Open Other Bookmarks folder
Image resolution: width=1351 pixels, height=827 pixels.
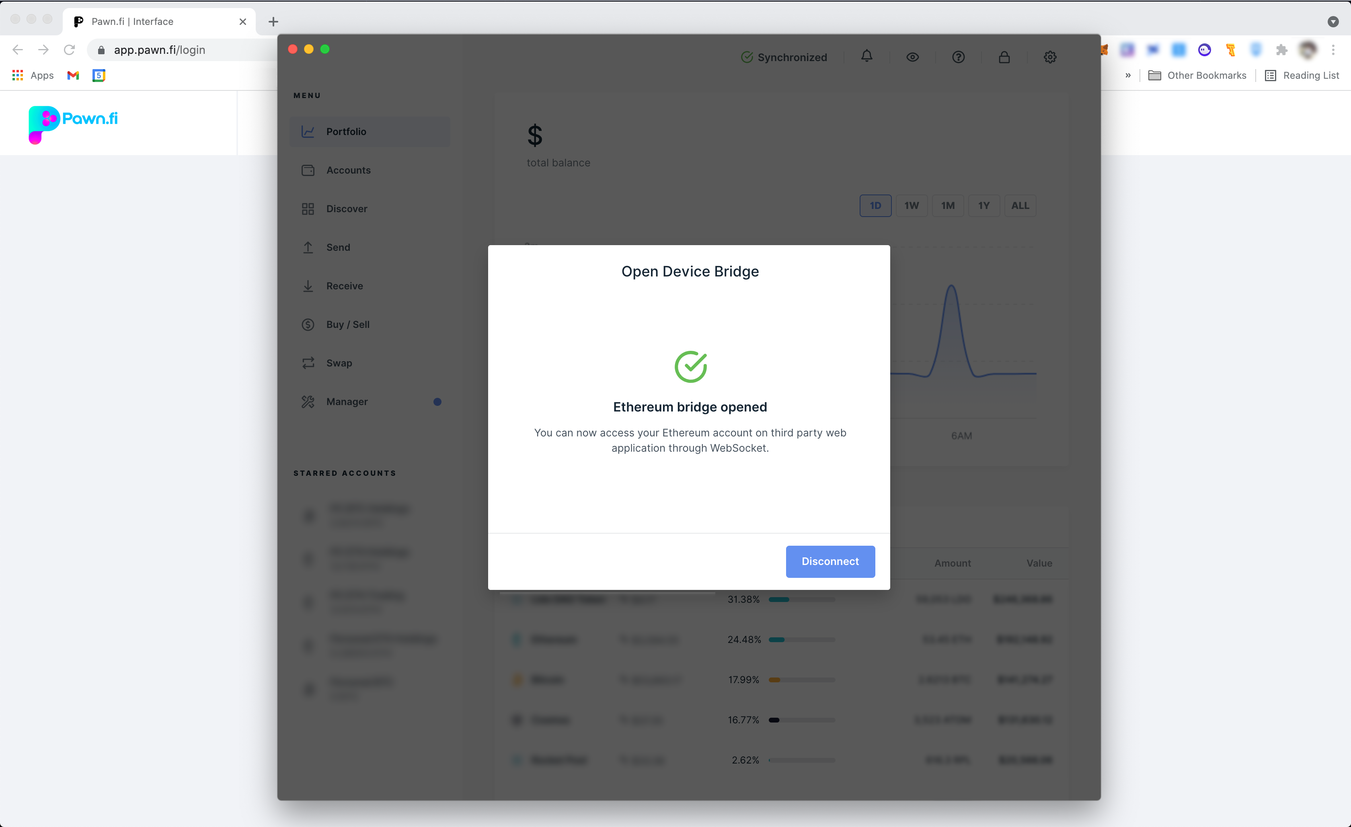[x=1197, y=76]
